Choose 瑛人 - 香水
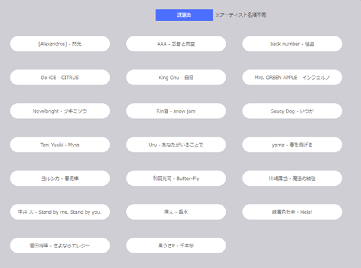361x268 pixels. (x=176, y=212)
